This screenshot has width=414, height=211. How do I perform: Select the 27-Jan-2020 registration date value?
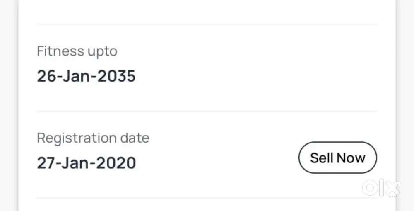tap(87, 163)
